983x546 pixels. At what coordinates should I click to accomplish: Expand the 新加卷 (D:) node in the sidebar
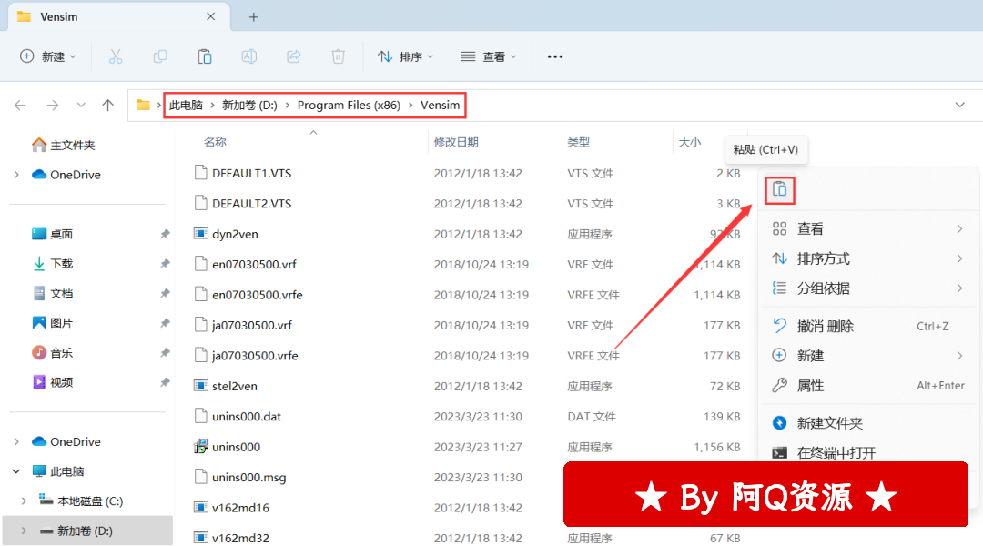[x=24, y=531]
